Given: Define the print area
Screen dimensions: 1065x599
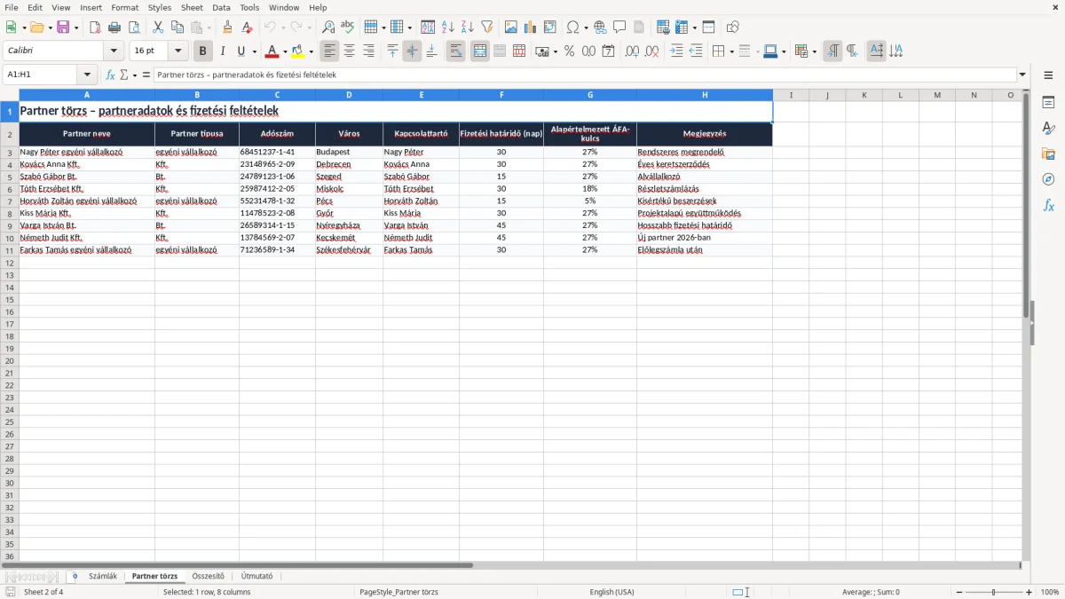Looking at the screenshot, I should tap(663, 28).
